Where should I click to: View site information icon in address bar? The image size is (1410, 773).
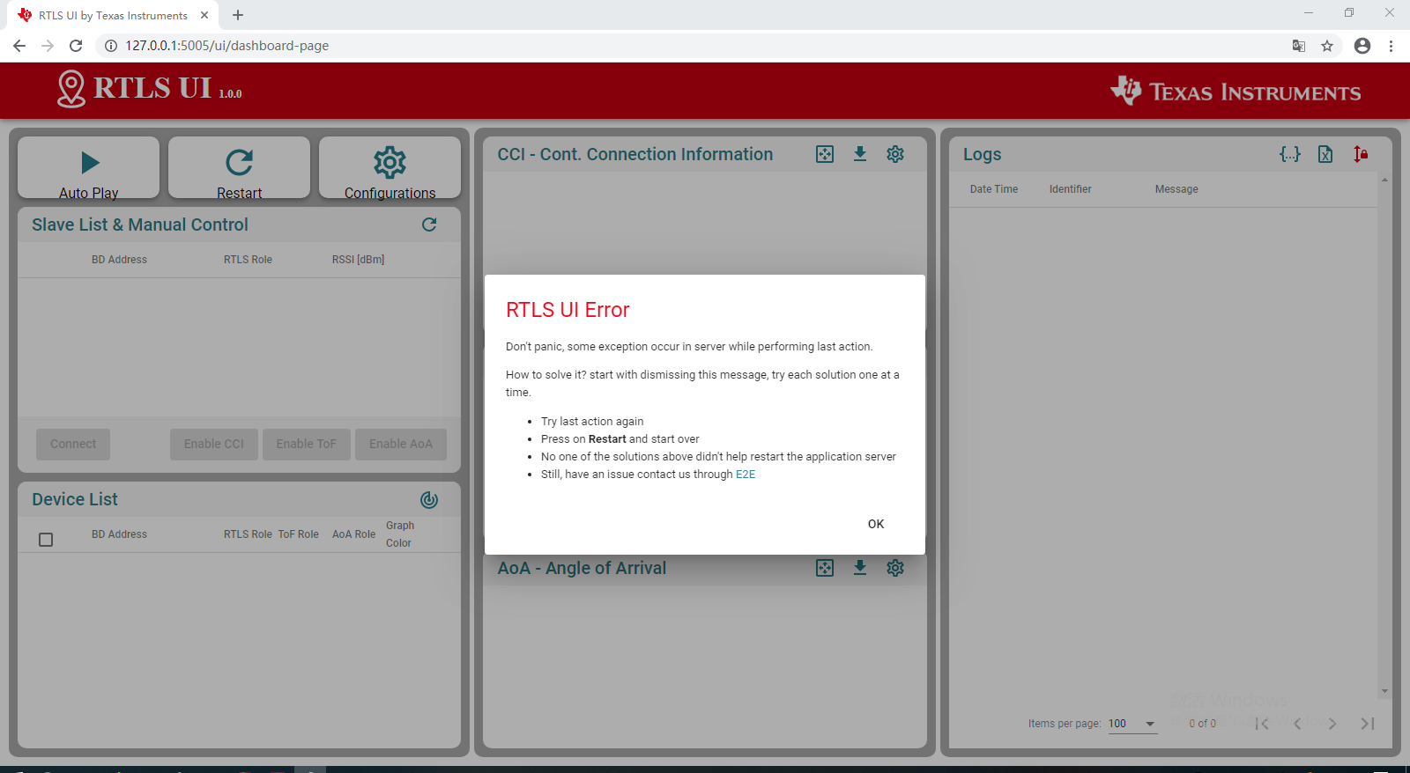(x=111, y=46)
